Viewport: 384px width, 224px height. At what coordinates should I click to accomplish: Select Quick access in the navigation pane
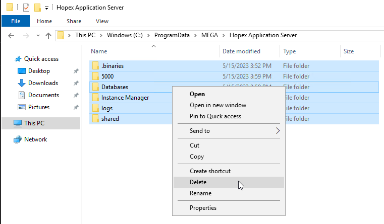[x=41, y=59]
